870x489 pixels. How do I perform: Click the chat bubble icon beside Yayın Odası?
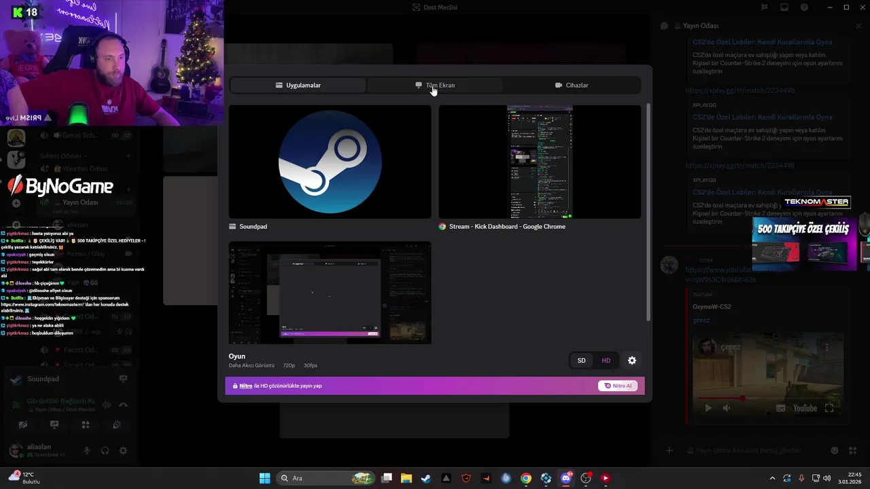[x=664, y=26]
